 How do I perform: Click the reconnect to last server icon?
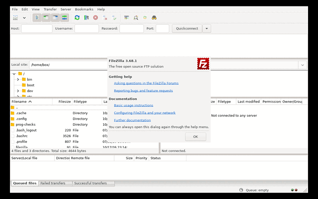pyautogui.click(x=114, y=18)
